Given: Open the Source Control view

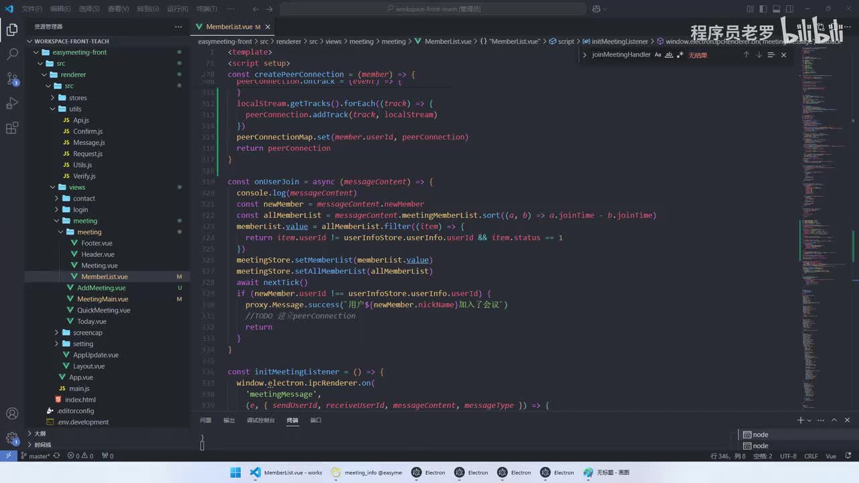Looking at the screenshot, I should [12, 78].
